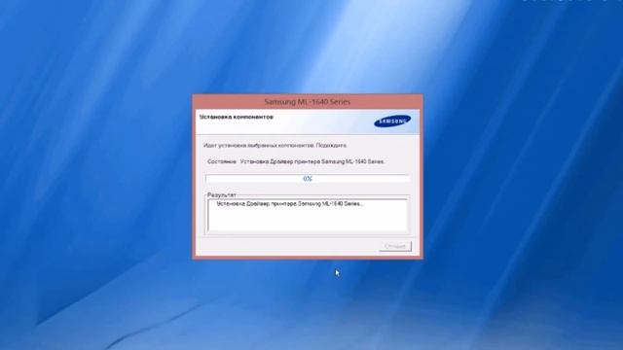
Task: Click the 'Состояние' status line
Action: (x=296, y=161)
